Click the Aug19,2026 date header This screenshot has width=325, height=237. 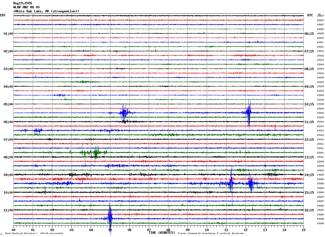[23, 3]
